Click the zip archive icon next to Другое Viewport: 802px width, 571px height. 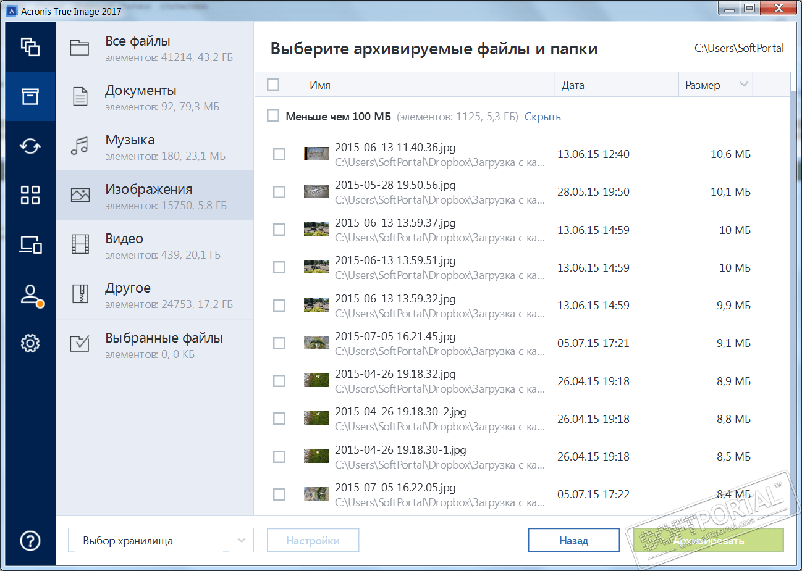coord(80,294)
